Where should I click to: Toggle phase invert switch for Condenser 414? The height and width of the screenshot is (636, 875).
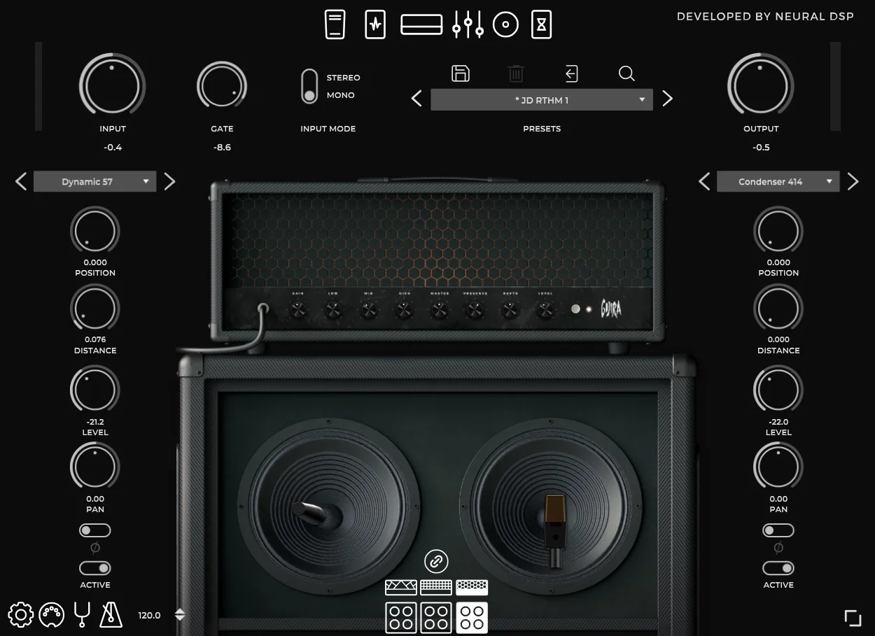(778, 530)
